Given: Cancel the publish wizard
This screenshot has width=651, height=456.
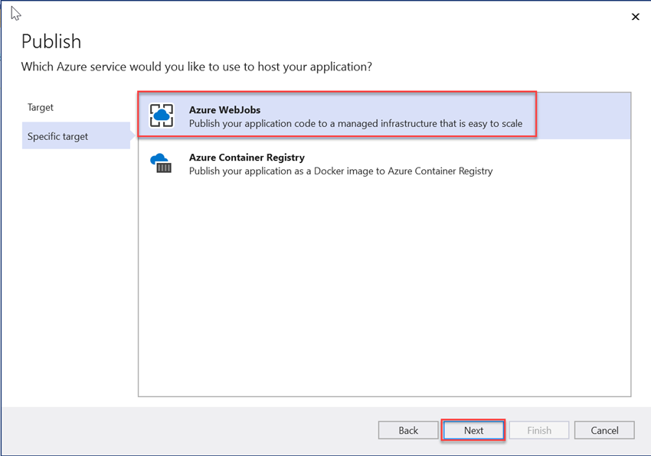Looking at the screenshot, I should pyautogui.click(x=604, y=430).
